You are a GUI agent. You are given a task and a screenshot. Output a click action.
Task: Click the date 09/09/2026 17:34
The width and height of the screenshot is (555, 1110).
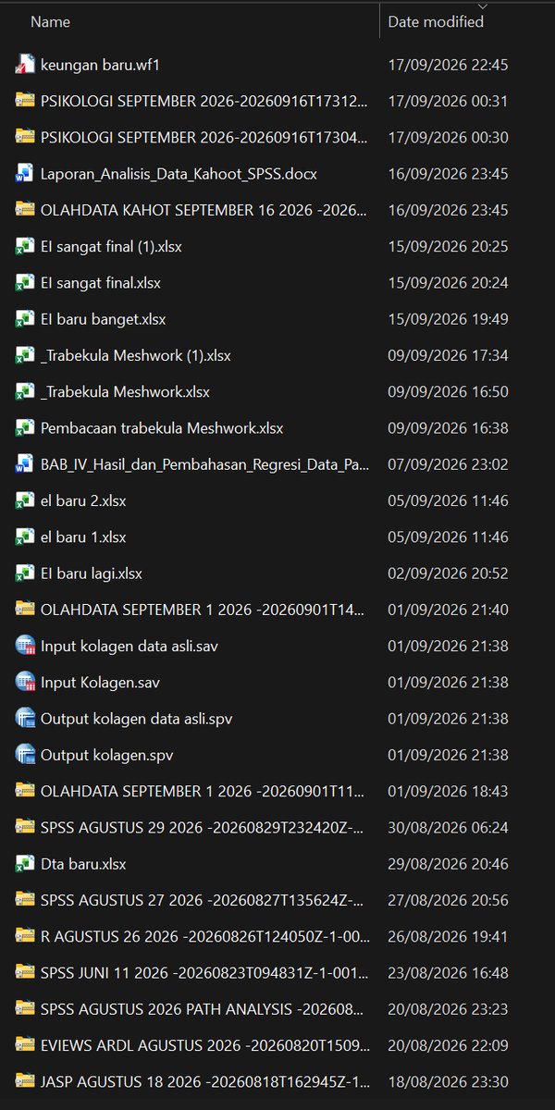coord(448,355)
